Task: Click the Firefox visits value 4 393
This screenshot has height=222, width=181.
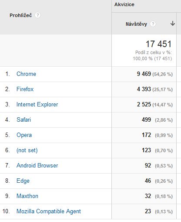Action: click(144, 89)
